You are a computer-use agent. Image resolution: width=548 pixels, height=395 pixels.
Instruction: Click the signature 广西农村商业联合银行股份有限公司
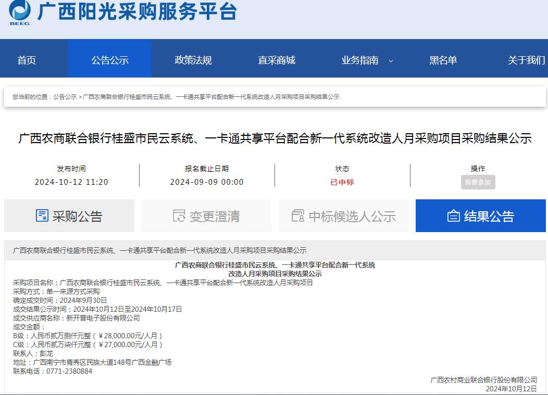[484, 380]
